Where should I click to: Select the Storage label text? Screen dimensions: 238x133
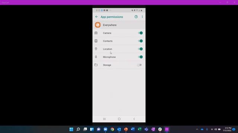click(x=107, y=65)
